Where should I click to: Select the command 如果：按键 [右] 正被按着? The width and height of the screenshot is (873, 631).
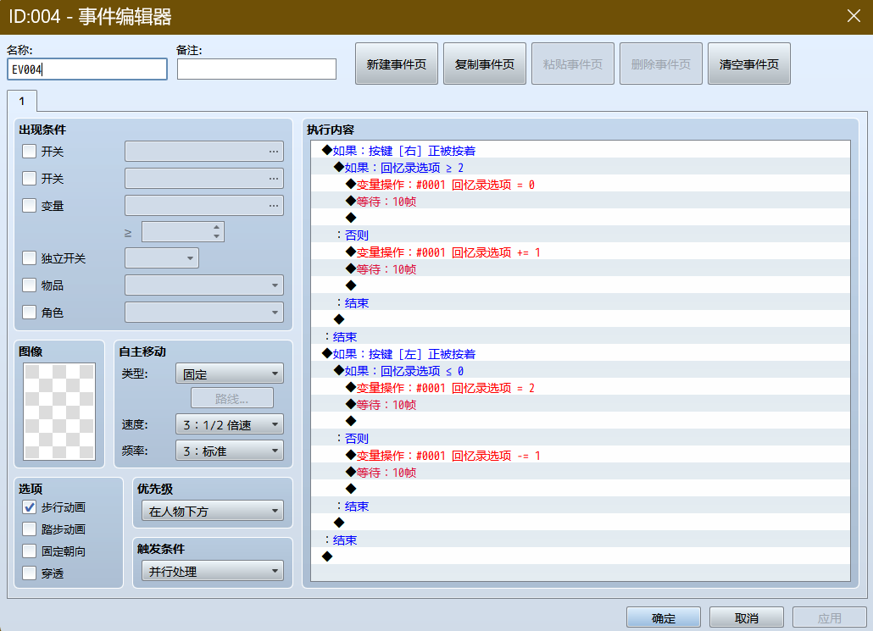pos(580,151)
